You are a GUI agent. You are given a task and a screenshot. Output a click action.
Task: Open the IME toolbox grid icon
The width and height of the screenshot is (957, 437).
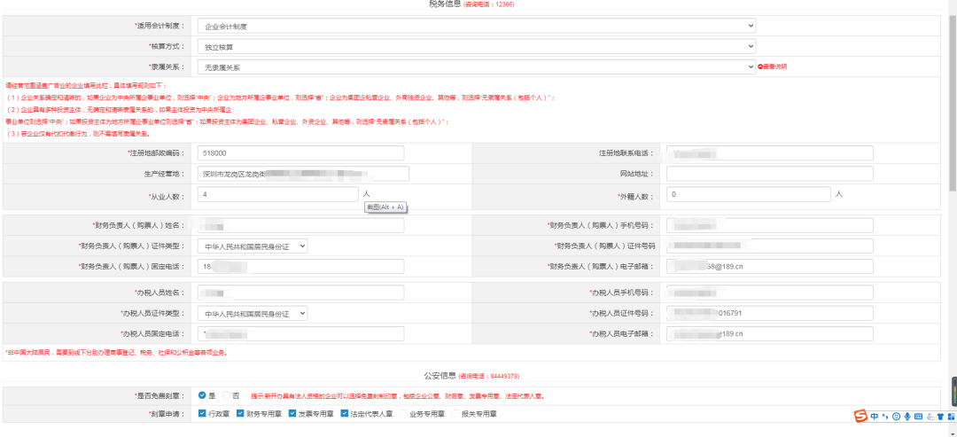pos(950,417)
